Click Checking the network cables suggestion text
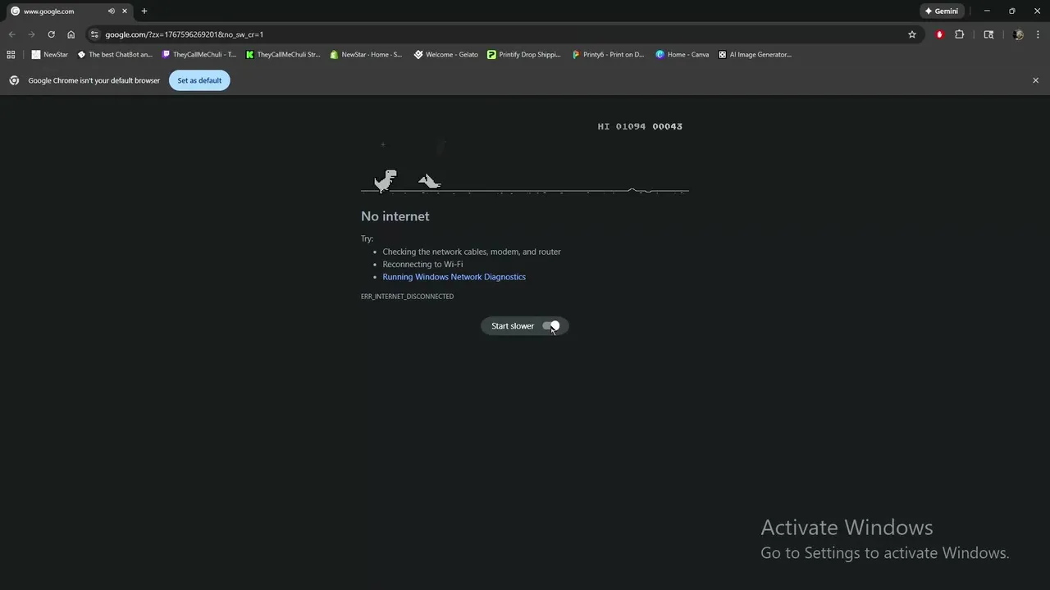Viewport: 1050px width, 590px height. [472, 252]
